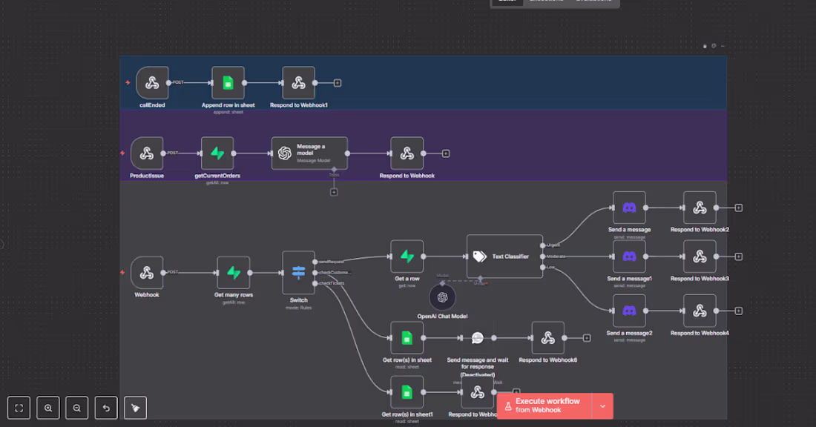Select the OpenAI Chat Model sub-node
Image resolution: width=816 pixels, height=427 pixels.
click(442, 297)
